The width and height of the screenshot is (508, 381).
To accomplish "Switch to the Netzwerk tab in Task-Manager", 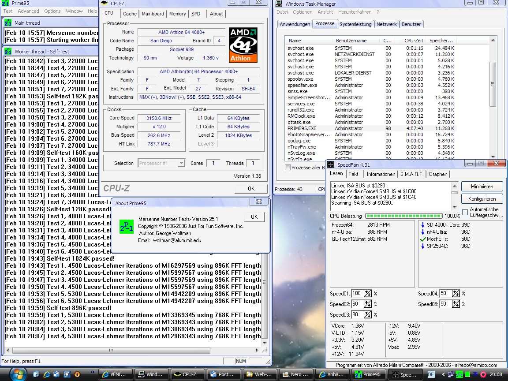I will (x=386, y=24).
